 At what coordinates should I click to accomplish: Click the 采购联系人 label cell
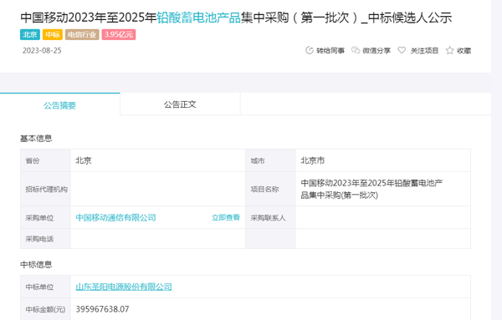[x=270, y=218]
